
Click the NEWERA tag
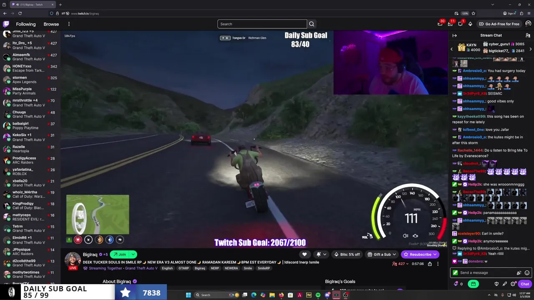click(x=231, y=268)
